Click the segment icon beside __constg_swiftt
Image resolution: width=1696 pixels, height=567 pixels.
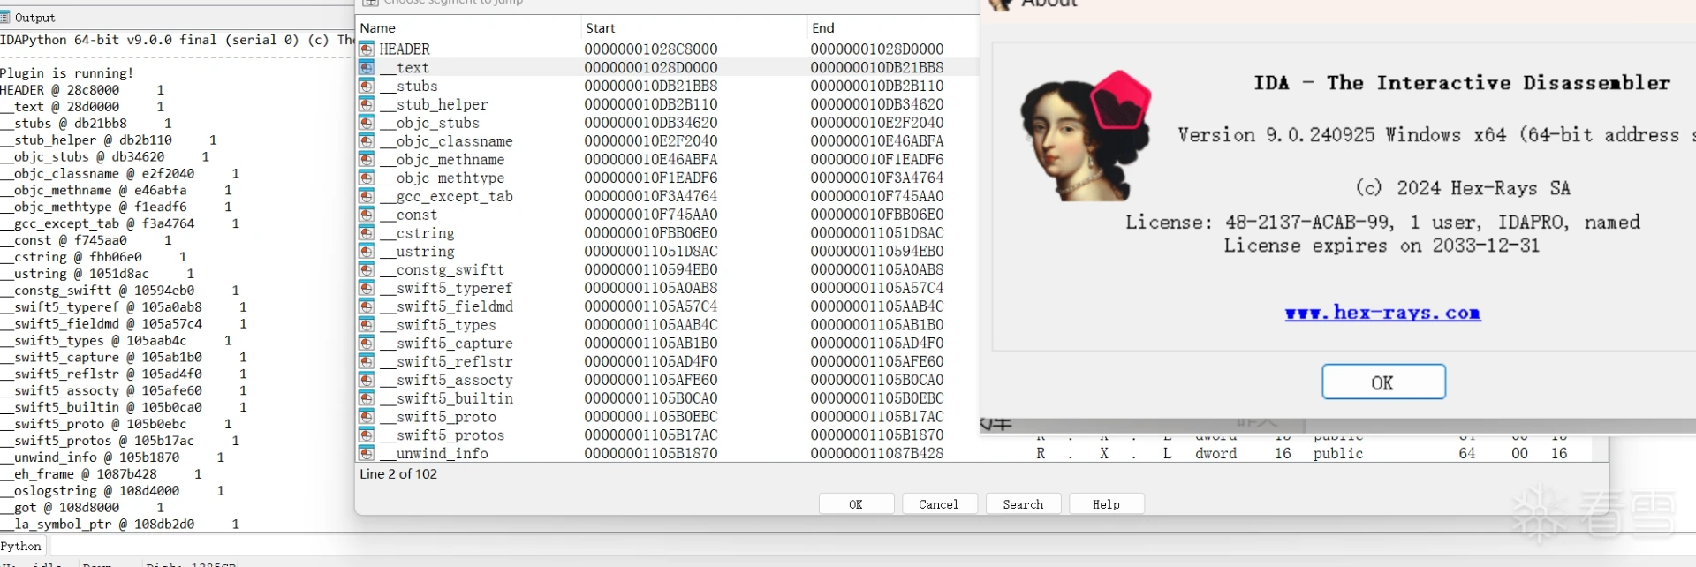click(x=366, y=270)
